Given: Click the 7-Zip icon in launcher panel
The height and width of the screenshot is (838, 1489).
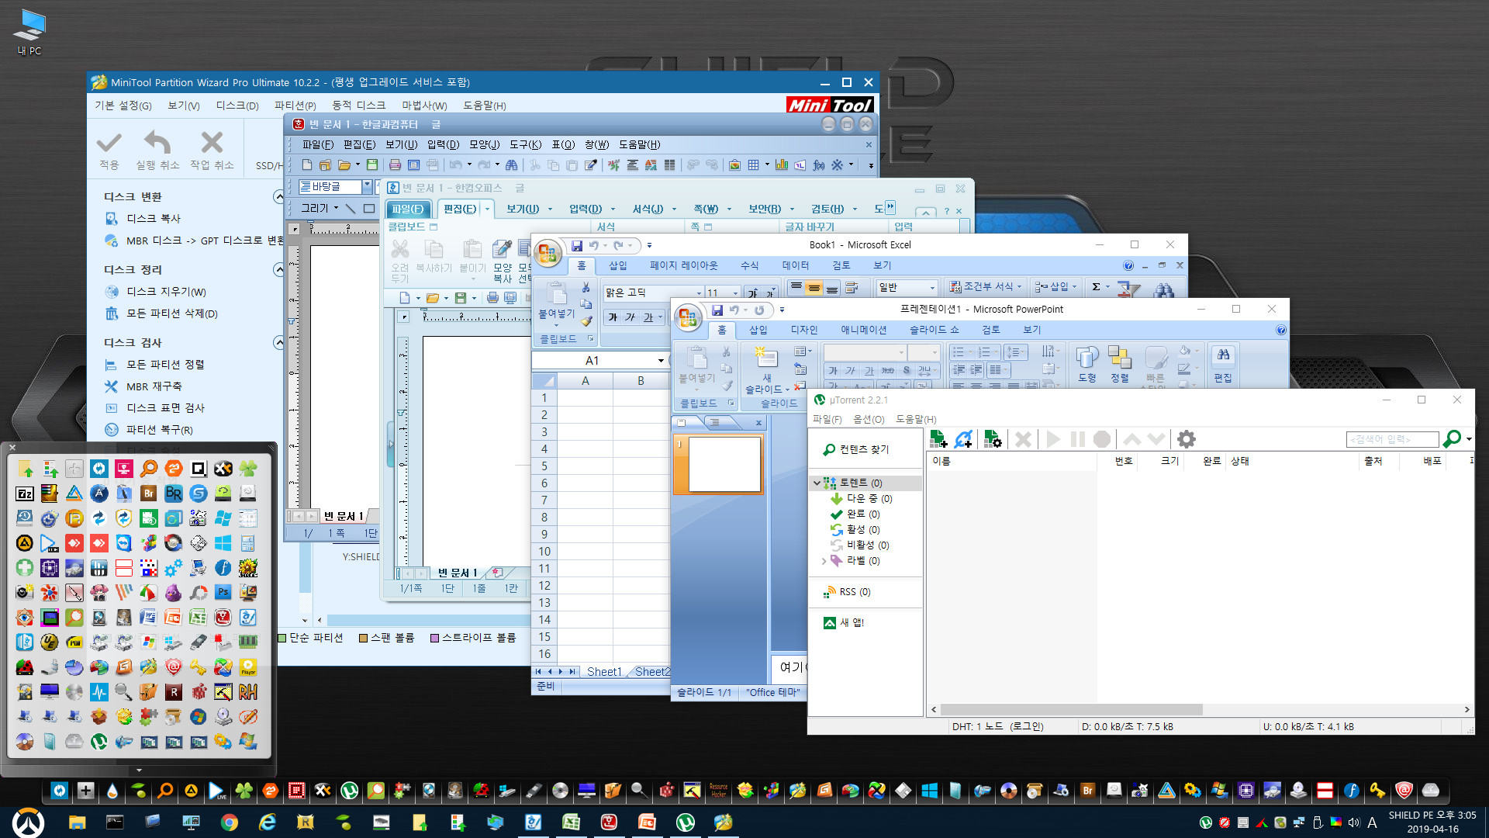Looking at the screenshot, I should click(25, 493).
